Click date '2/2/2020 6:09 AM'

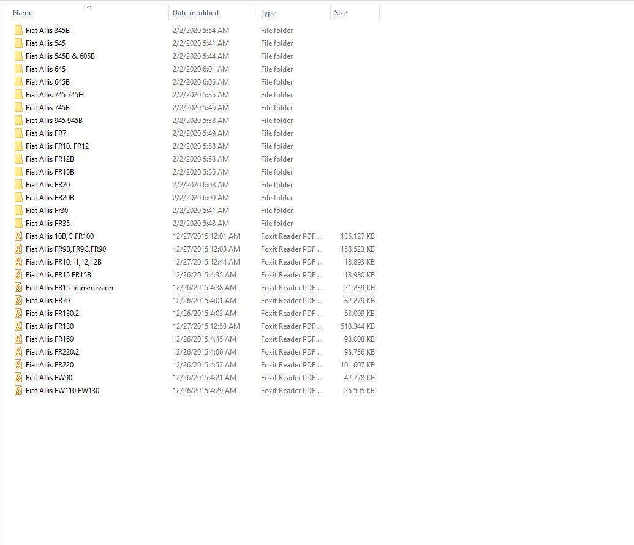pyautogui.click(x=201, y=198)
